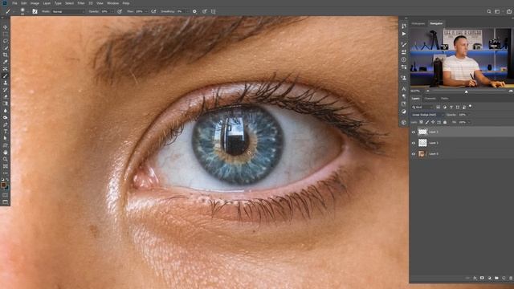Switch to the Paths tab
The image size is (514, 289).
pyautogui.click(x=444, y=99)
